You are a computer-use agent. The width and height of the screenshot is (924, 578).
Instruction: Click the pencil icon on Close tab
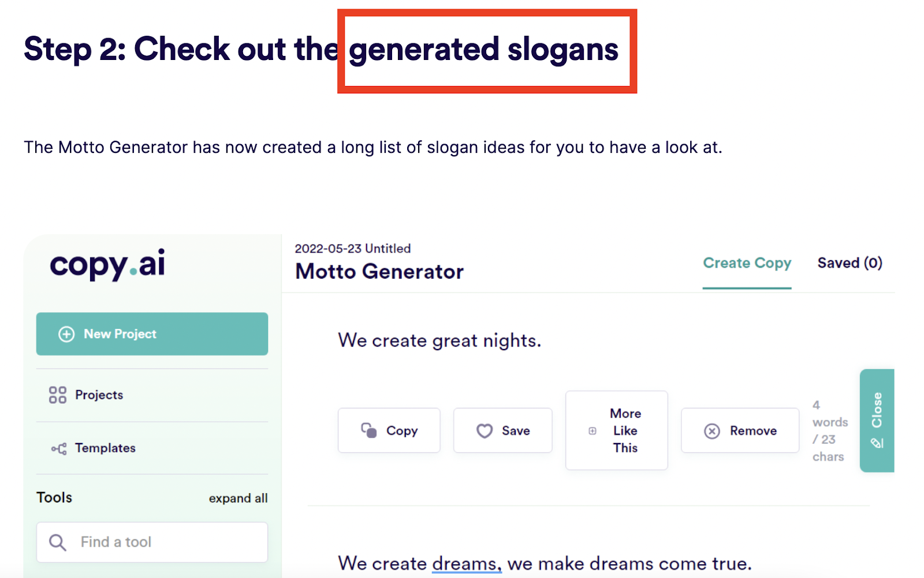point(877,443)
